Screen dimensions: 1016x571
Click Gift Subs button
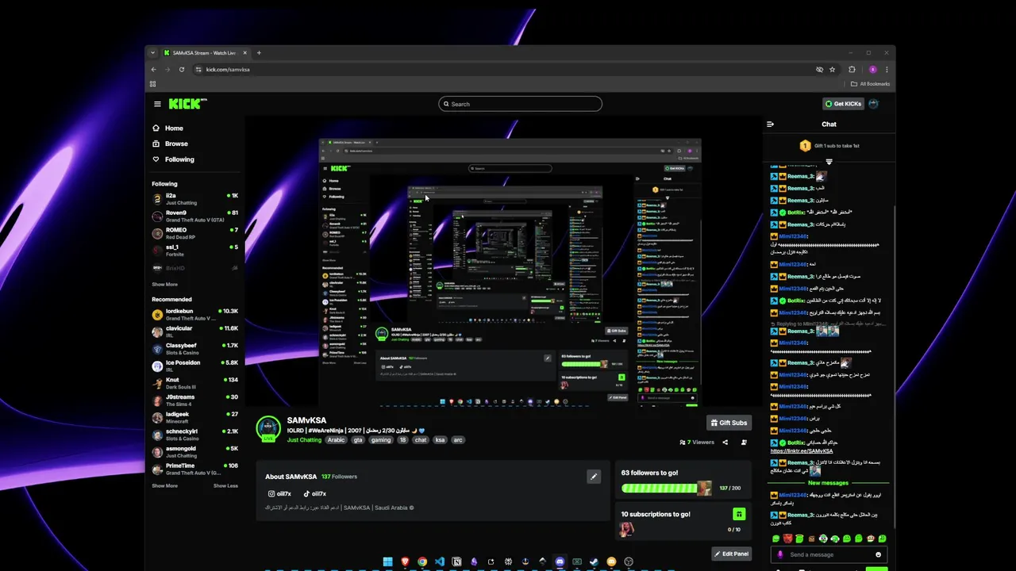729,423
